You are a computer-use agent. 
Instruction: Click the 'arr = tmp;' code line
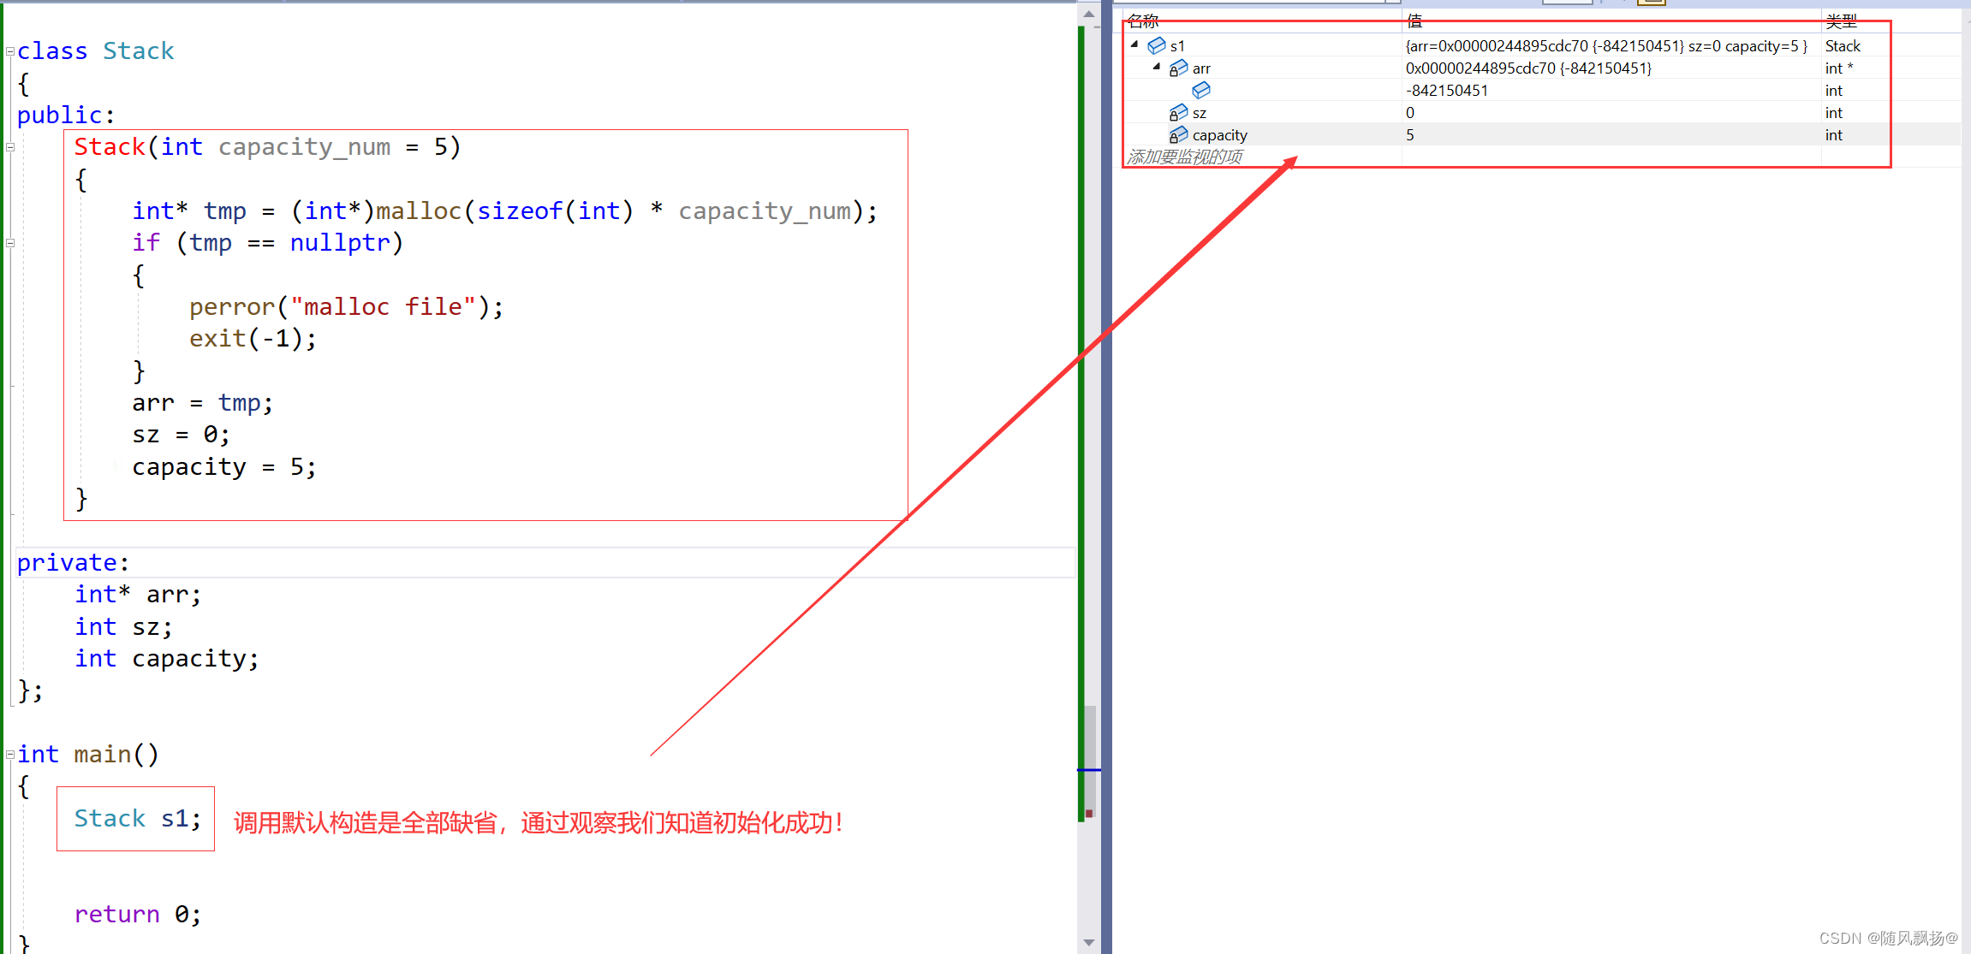coord(202,402)
